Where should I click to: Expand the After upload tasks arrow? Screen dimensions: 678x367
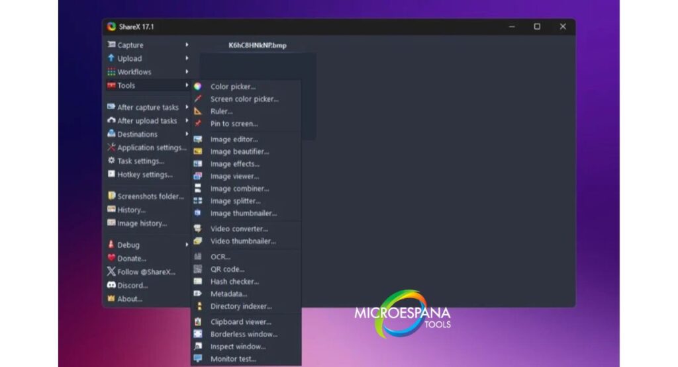pos(187,120)
